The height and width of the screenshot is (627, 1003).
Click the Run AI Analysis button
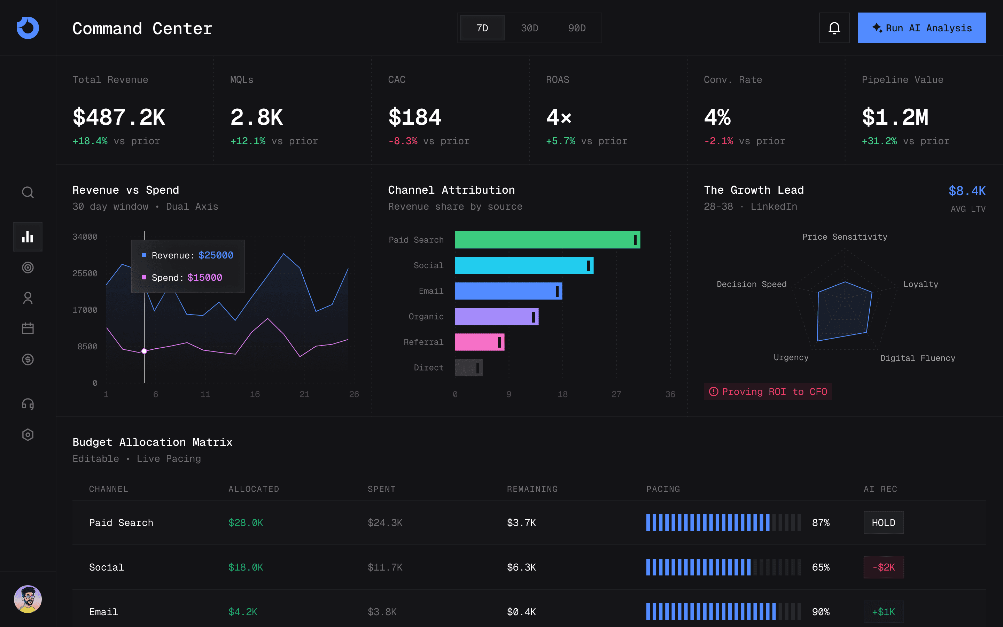coord(922,28)
